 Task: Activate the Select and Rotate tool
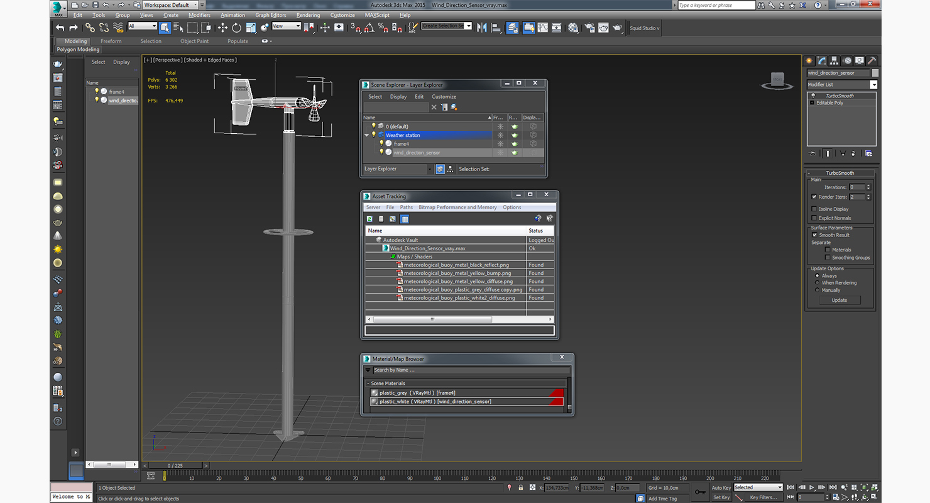tap(236, 28)
